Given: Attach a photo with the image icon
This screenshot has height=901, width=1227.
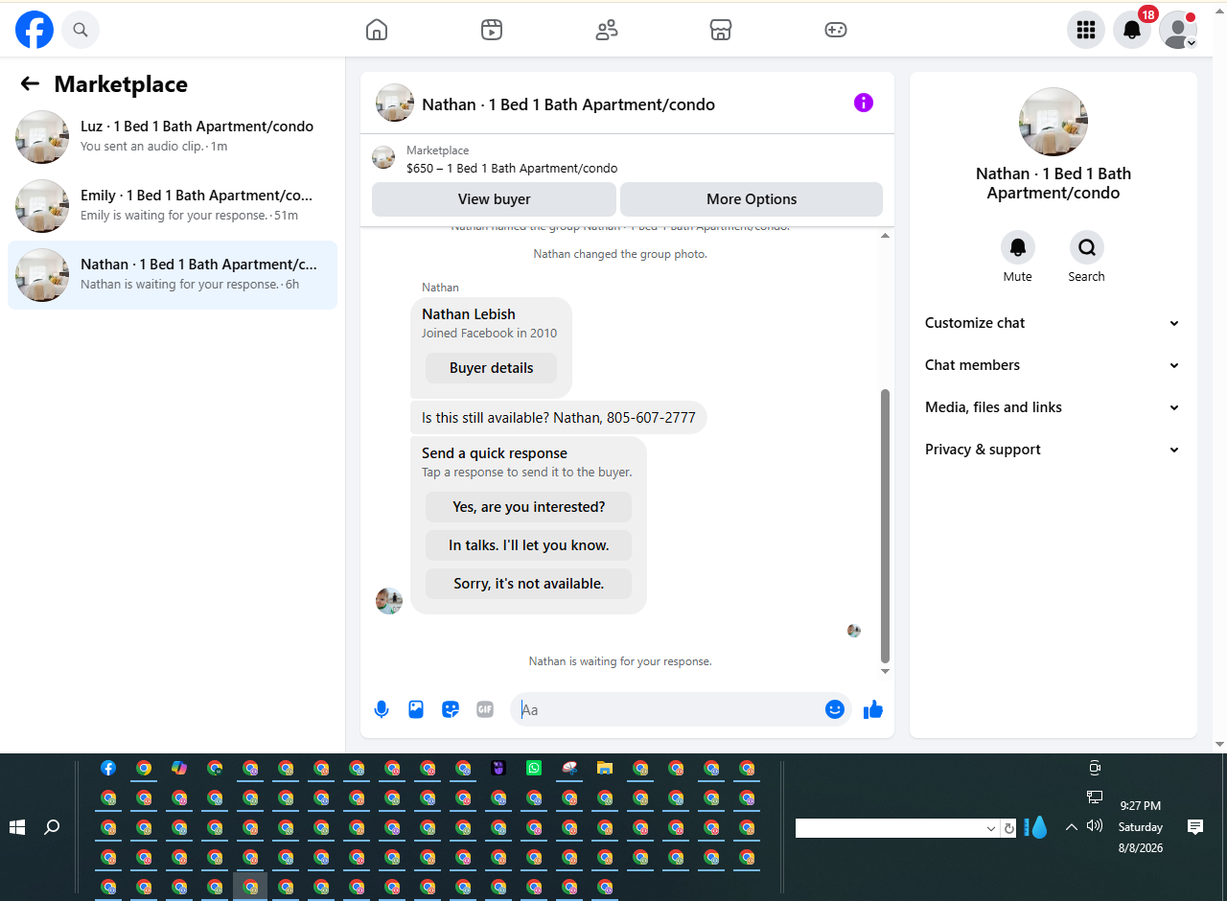Looking at the screenshot, I should [416, 709].
